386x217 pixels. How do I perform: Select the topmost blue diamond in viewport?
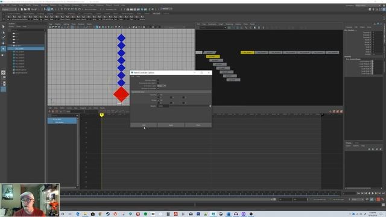point(121,38)
